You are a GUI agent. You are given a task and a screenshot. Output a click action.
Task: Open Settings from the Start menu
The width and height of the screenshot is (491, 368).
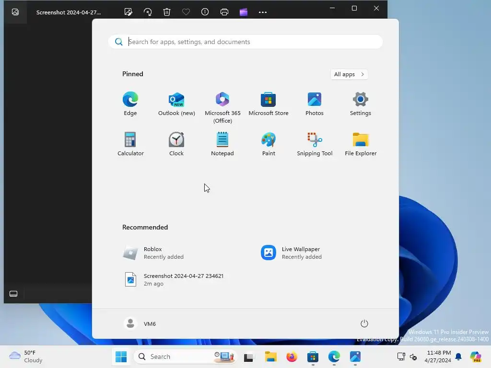click(361, 104)
